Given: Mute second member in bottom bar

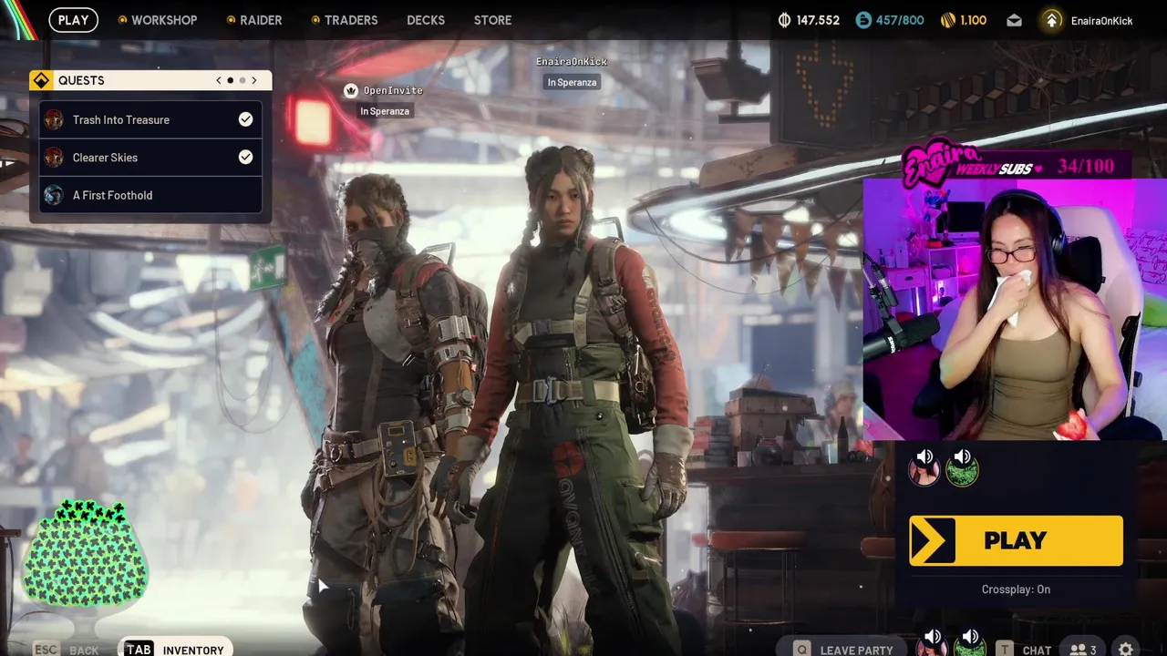Looking at the screenshot, I should [970, 637].
